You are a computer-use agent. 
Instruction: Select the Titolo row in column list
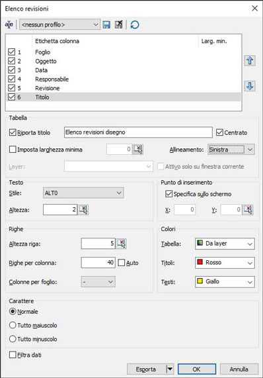(123, 97)
